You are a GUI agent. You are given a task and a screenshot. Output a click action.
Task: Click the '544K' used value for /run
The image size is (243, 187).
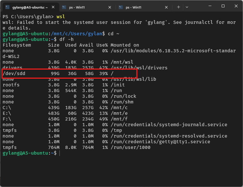point(71,91)
